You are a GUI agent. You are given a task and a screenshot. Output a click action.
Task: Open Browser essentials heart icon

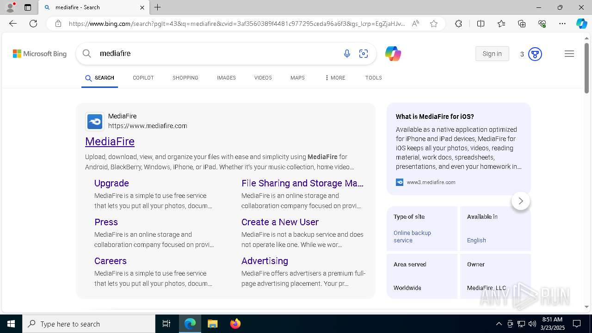[x=542, y=24]
